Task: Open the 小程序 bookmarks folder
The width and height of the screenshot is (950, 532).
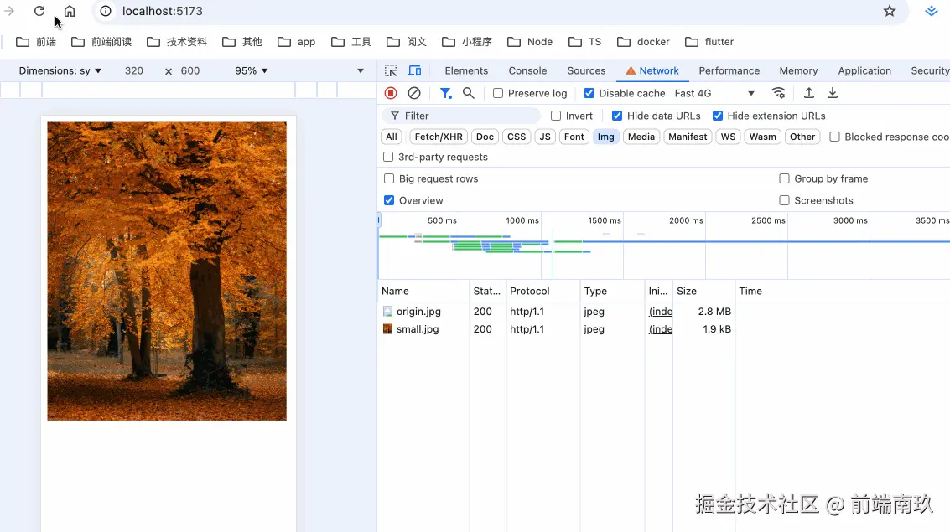Action: tap(466, 42)
